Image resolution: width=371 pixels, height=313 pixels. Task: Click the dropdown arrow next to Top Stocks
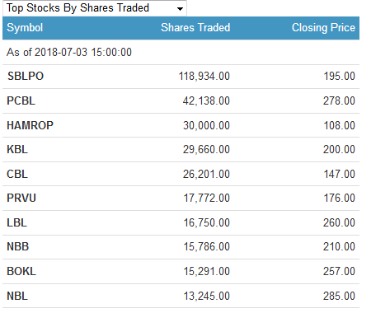(x=180, y=9)
